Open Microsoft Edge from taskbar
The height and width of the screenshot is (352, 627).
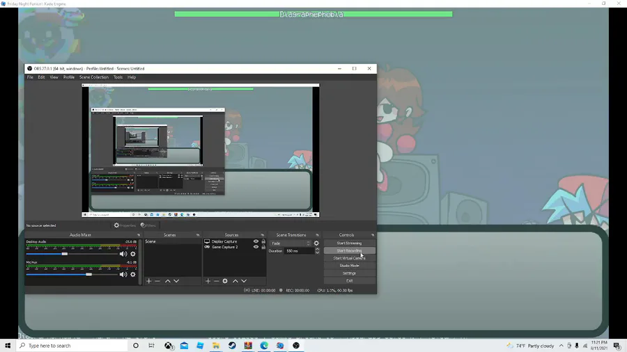point(264,346)
